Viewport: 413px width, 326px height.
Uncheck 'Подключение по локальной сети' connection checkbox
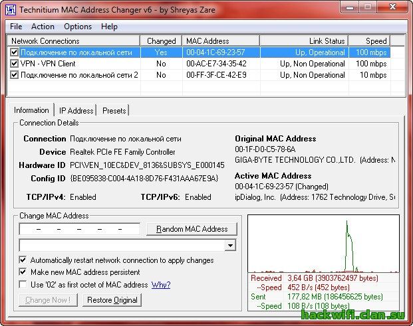(14, 52)
